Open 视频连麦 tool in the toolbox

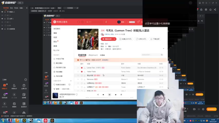(4, 95)
